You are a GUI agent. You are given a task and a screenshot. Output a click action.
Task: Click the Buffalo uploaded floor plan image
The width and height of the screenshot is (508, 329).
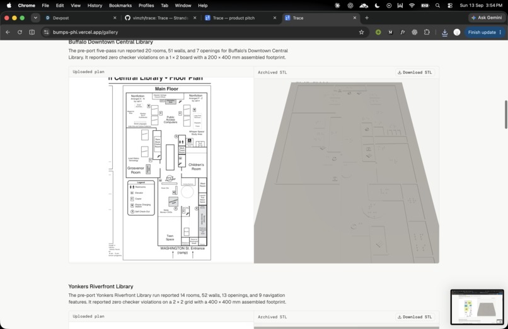161,170
